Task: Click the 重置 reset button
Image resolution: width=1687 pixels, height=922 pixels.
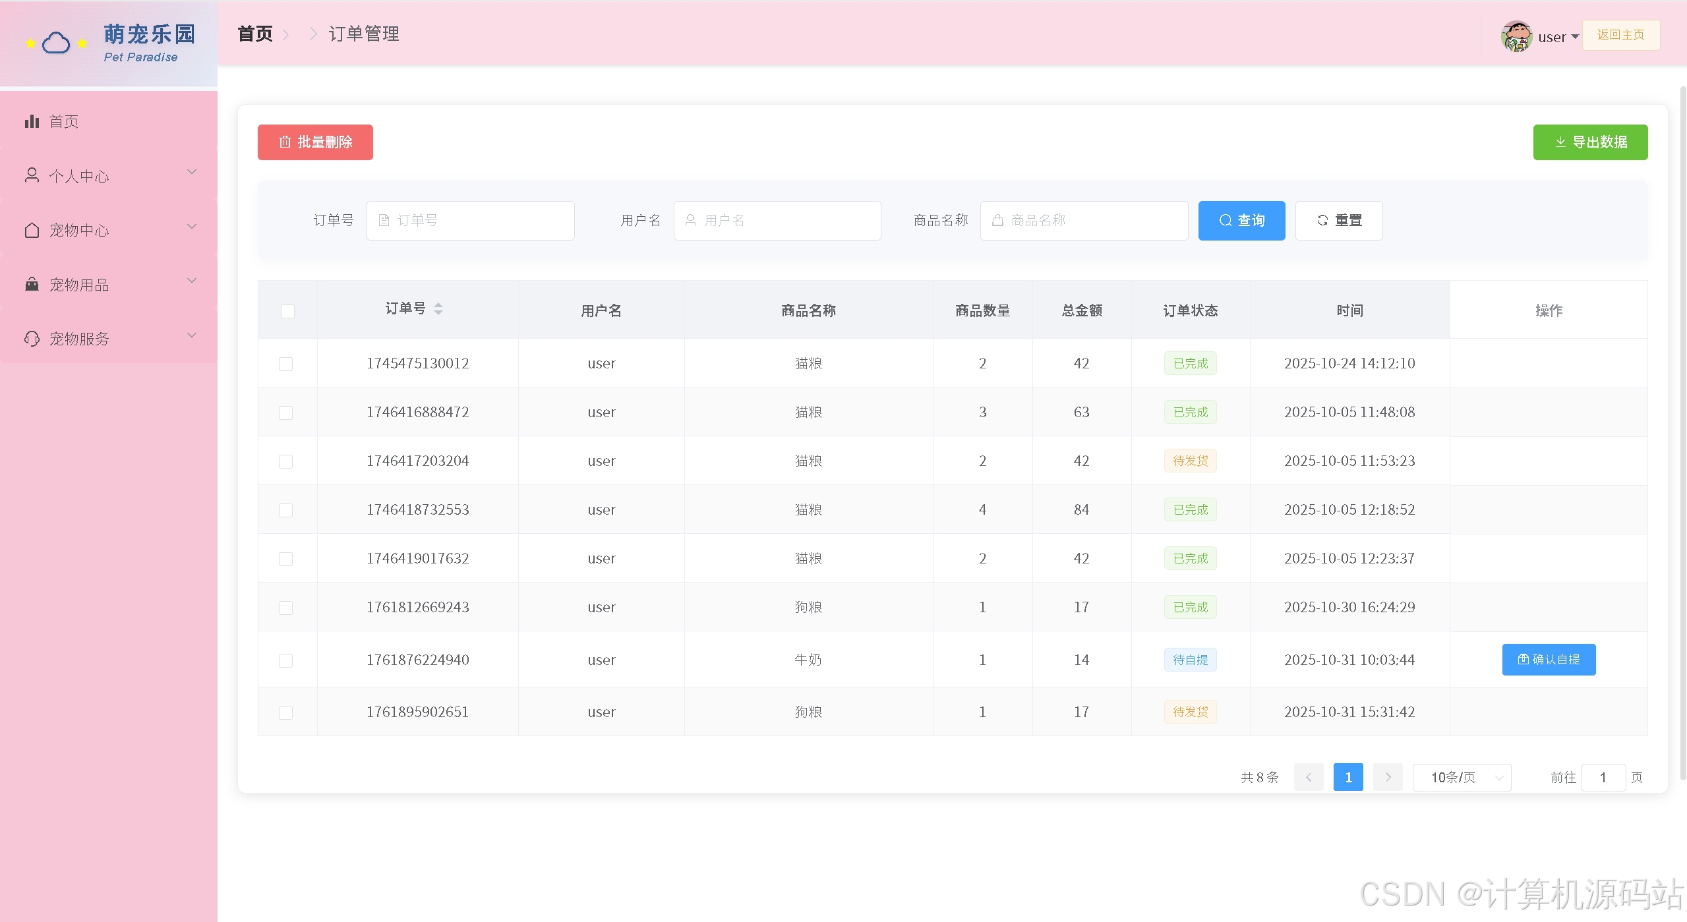Action: tap(1339, 220)
